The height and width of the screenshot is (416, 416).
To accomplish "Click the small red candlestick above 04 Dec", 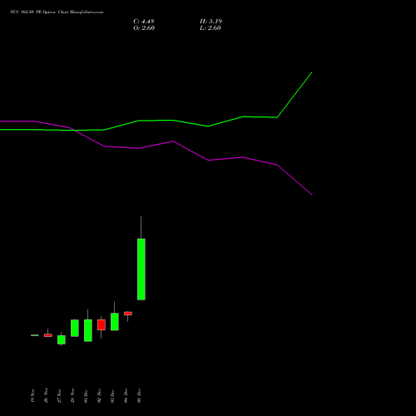I will pos(128,314).
